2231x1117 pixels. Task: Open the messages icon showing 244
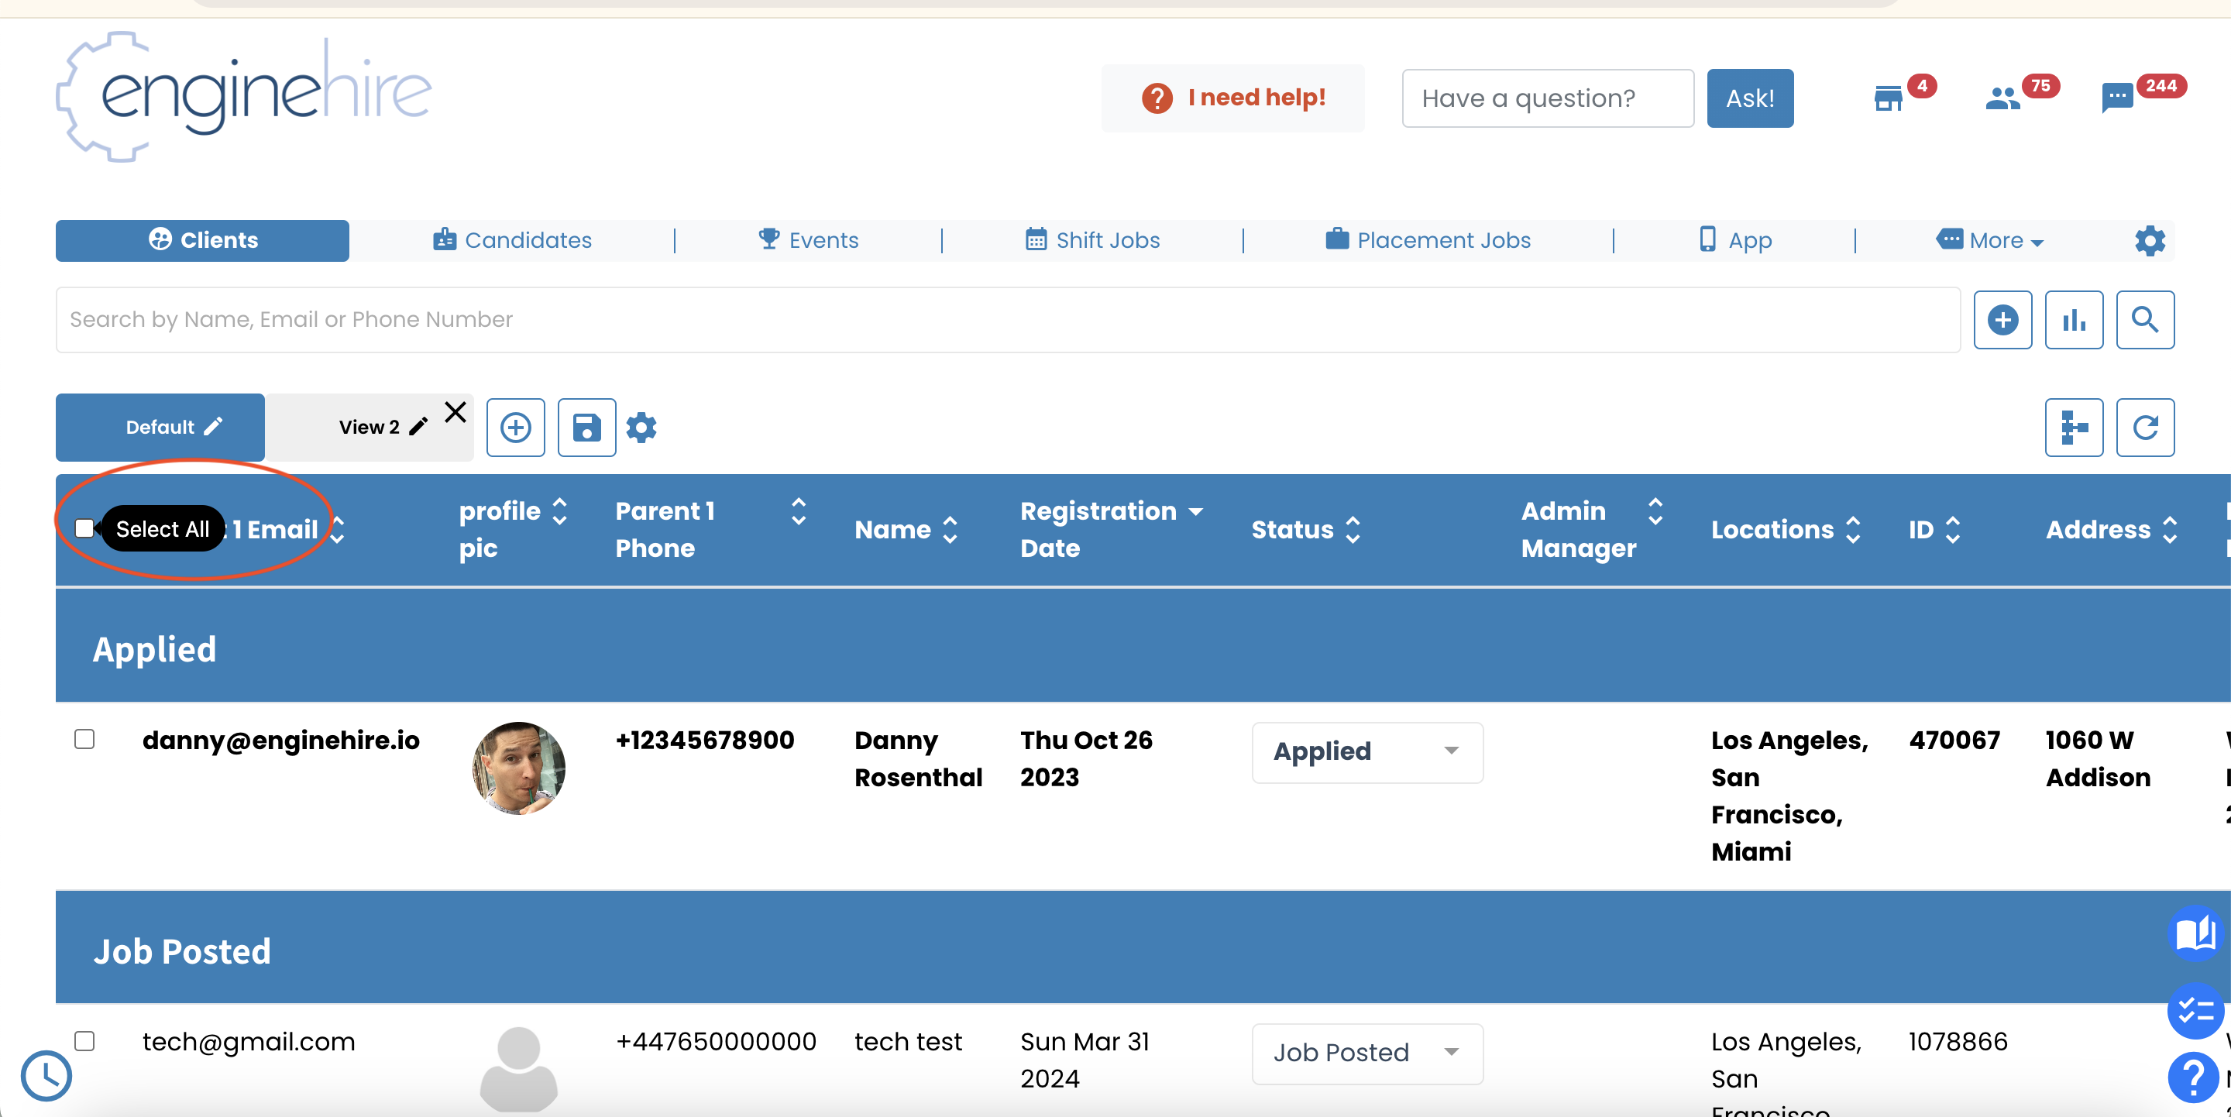2116,98
